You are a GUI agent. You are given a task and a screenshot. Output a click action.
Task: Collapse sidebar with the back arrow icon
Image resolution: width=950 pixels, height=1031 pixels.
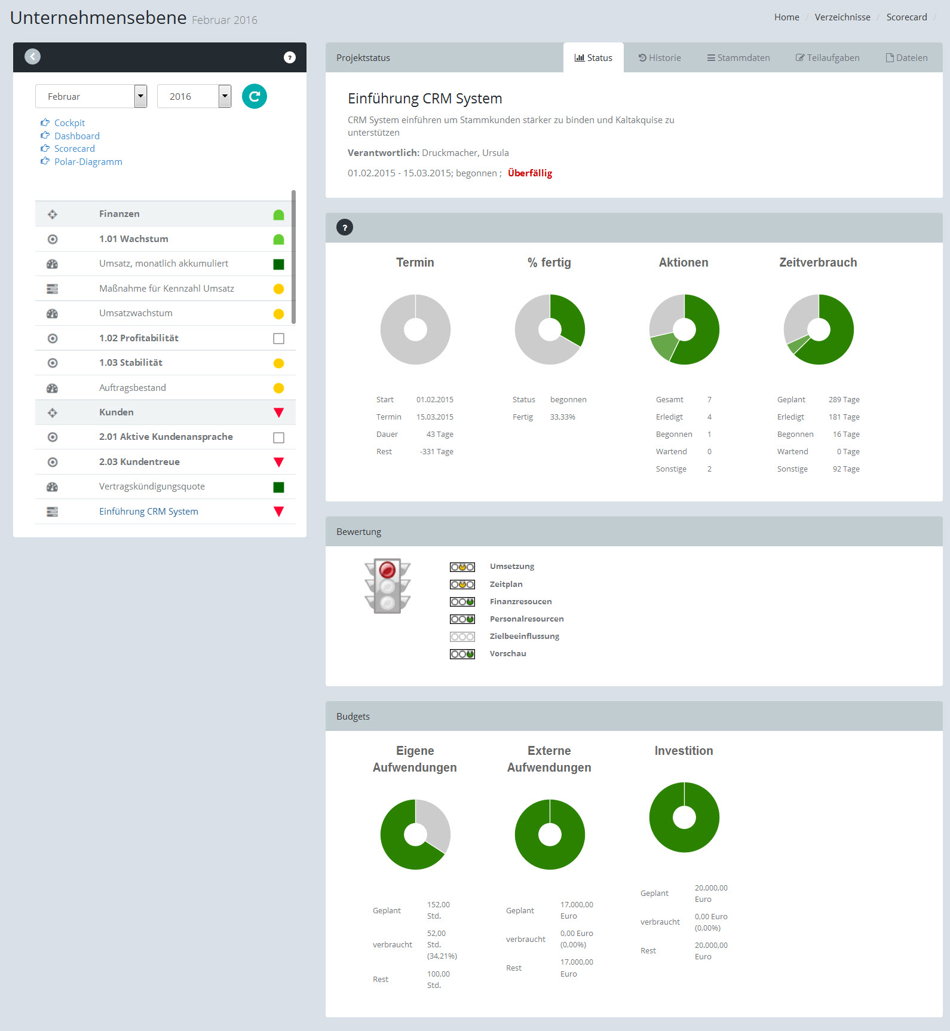[x=33, y=57]
